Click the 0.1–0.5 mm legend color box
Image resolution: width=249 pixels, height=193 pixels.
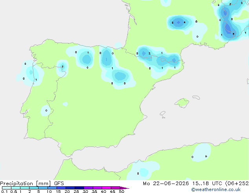7,188
